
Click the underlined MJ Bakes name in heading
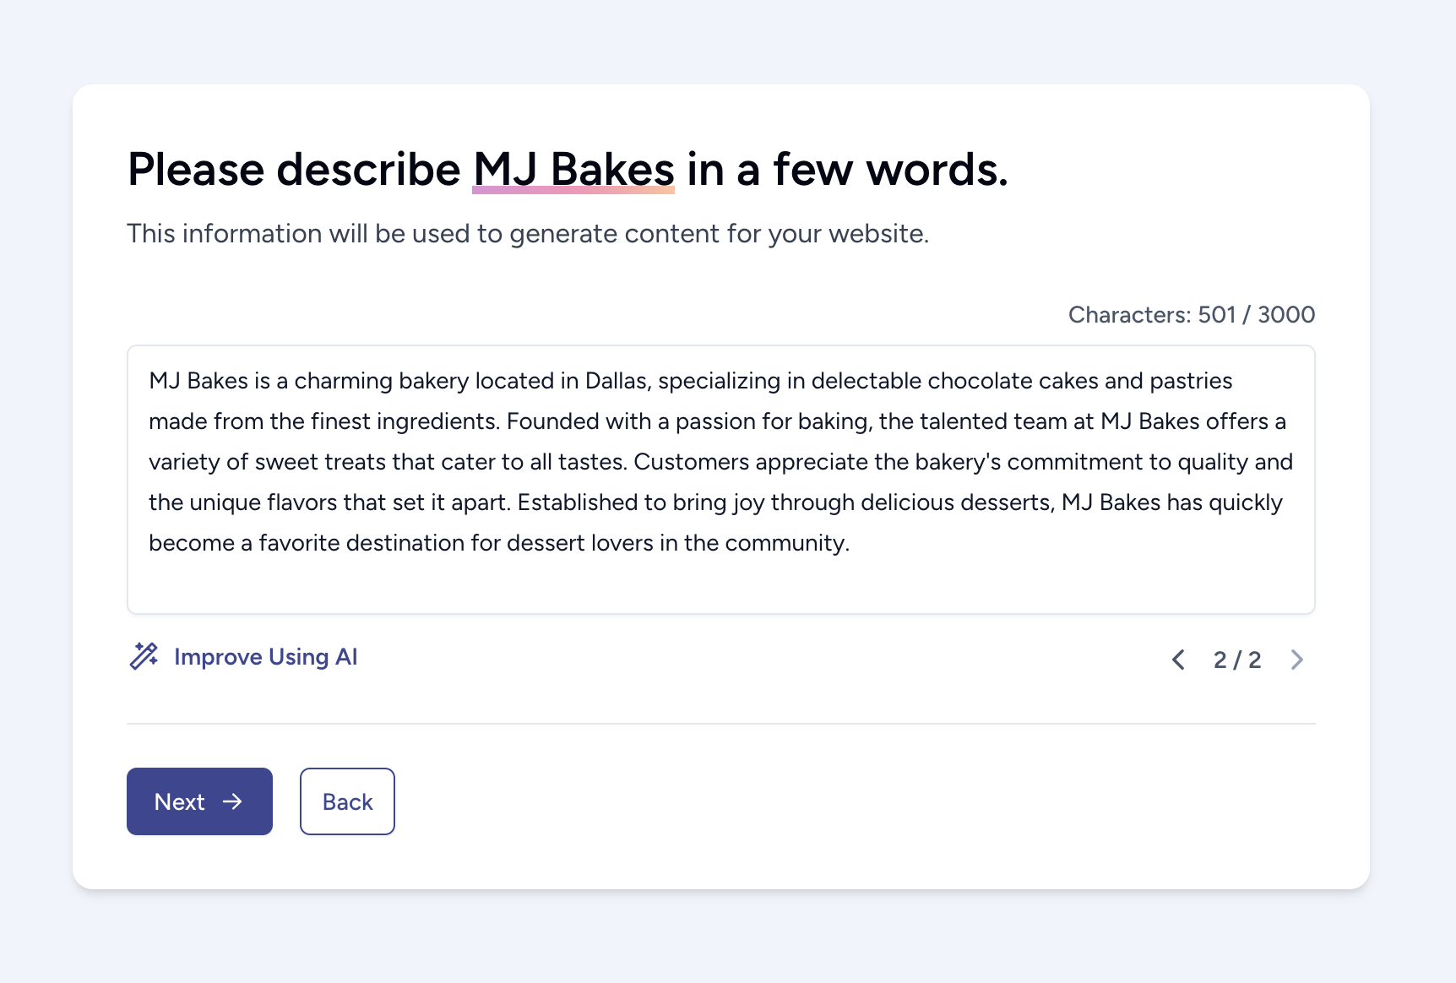point(573,170)
